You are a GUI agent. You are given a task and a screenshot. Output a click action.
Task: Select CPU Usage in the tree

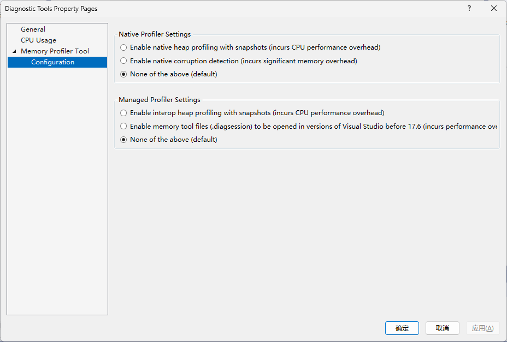[x=38, y=40]
